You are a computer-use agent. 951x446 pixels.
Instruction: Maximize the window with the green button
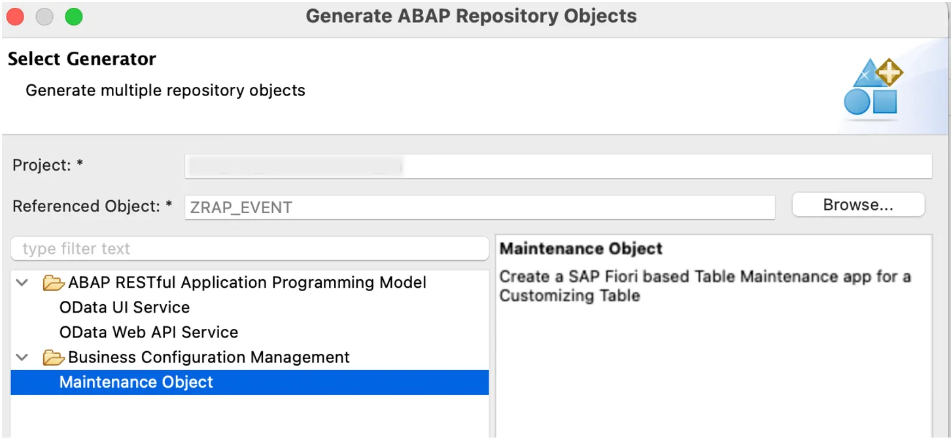(x=74, y=16)
